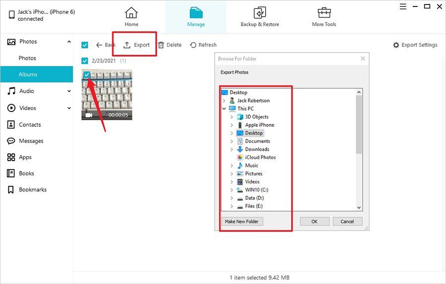Open the hamburger menu icon

[403, 6]
